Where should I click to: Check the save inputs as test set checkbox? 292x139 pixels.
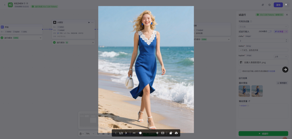click(x=240, y=71)
